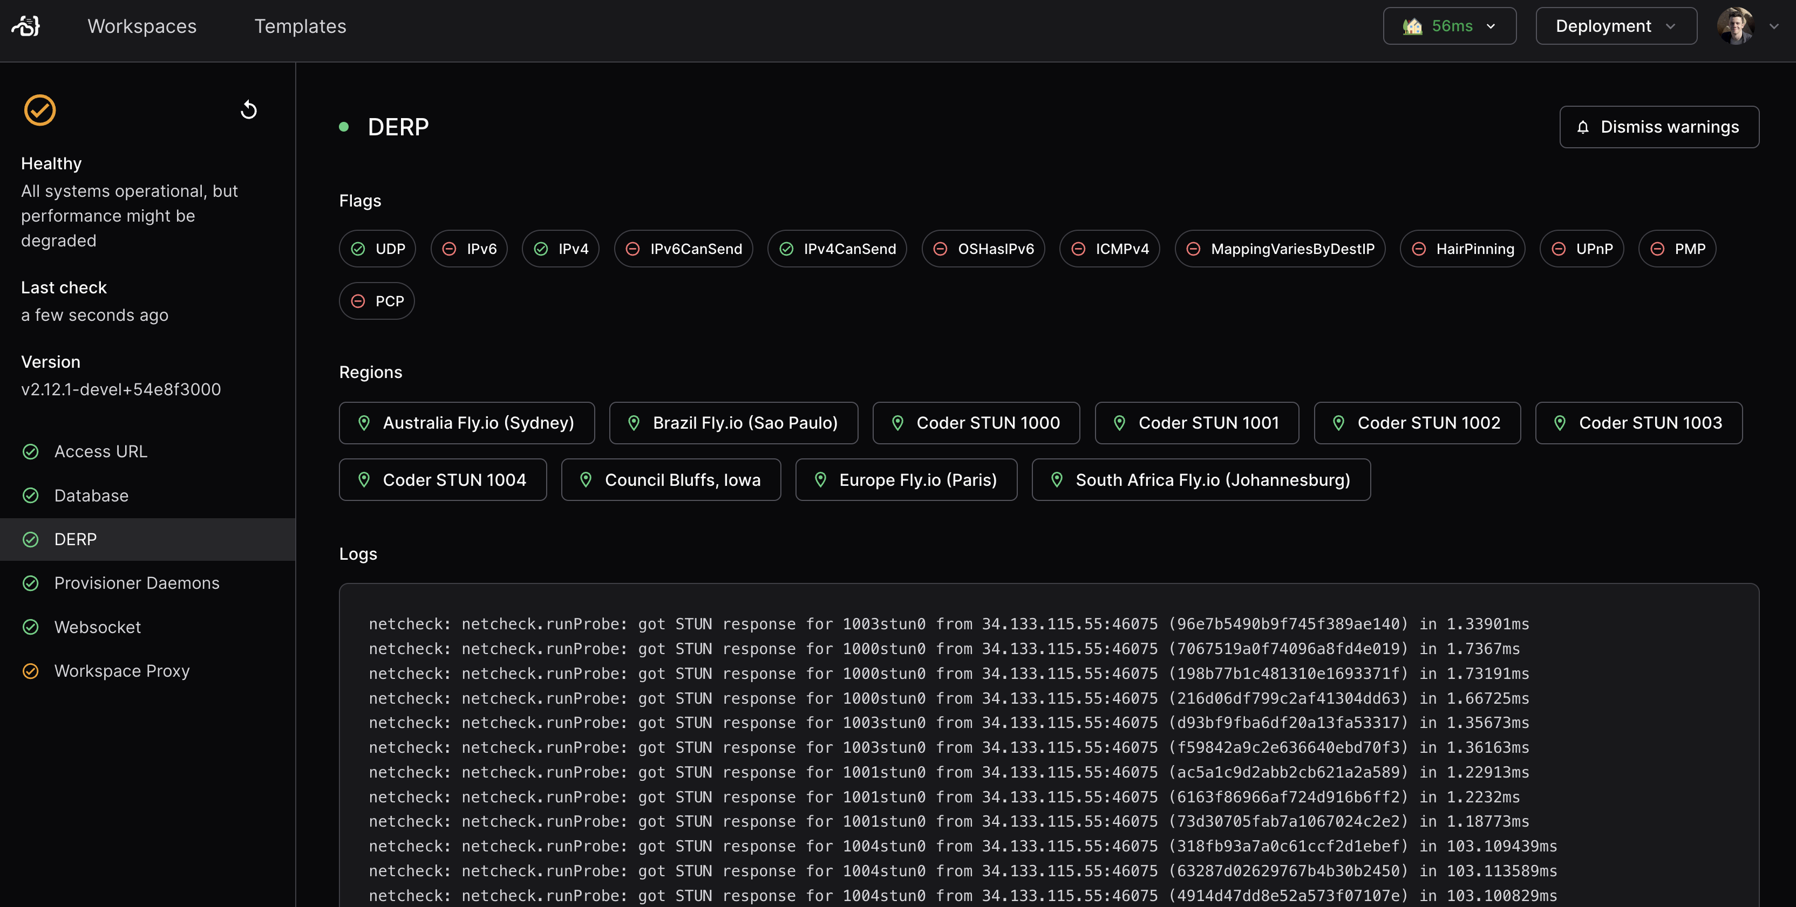Open the user avatar account dropdown
The height and width of the screenshot is (907, 1796).
(x=1737, y=26)
